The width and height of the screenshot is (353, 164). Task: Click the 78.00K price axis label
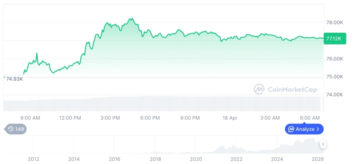click(x=334, y=22)
